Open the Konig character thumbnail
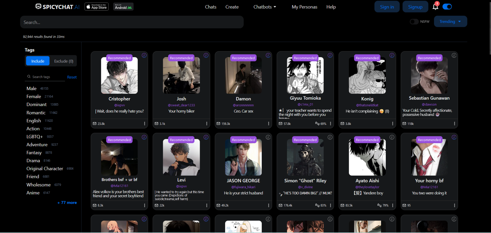 [367, 75]
